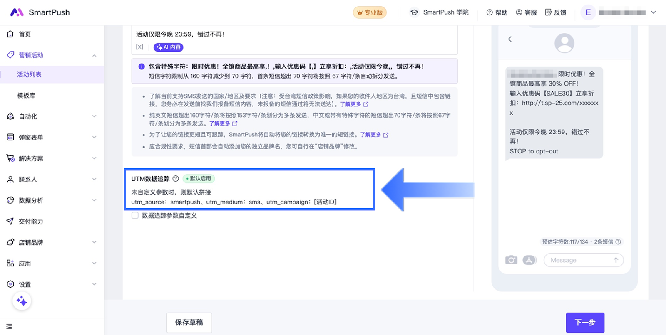
Task: Enable 数据追踪参数自定义 checkbox
Action: (x=135, y=215)
